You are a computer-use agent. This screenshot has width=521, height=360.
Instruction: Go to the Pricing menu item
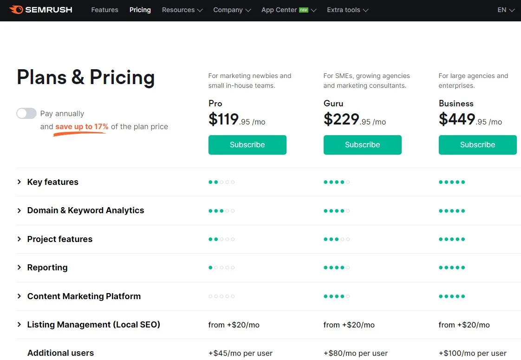click(140, 10)
